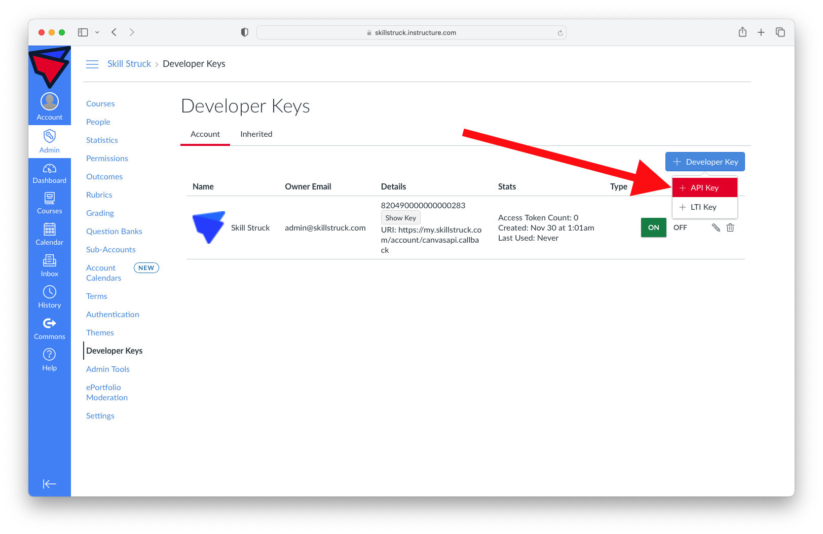Open the + Developer Key dropdown button
Image resolution: width=823 pixels, height=534 pixels.
point(705,162)
